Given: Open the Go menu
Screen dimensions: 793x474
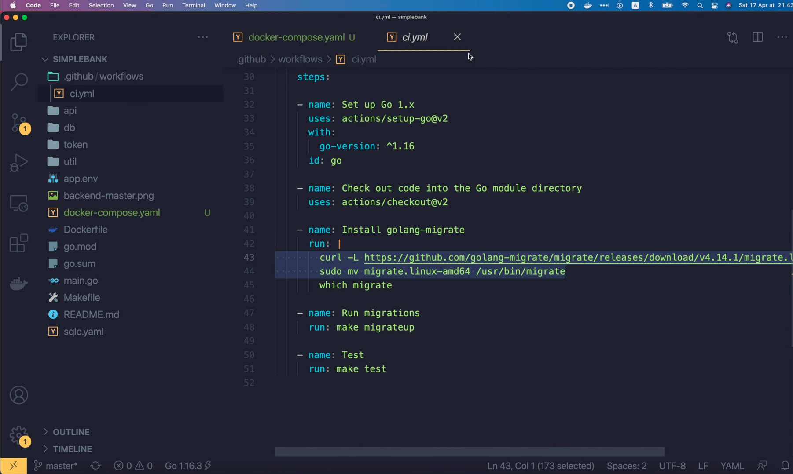Looking at the screenshot, I should [149, 5].
